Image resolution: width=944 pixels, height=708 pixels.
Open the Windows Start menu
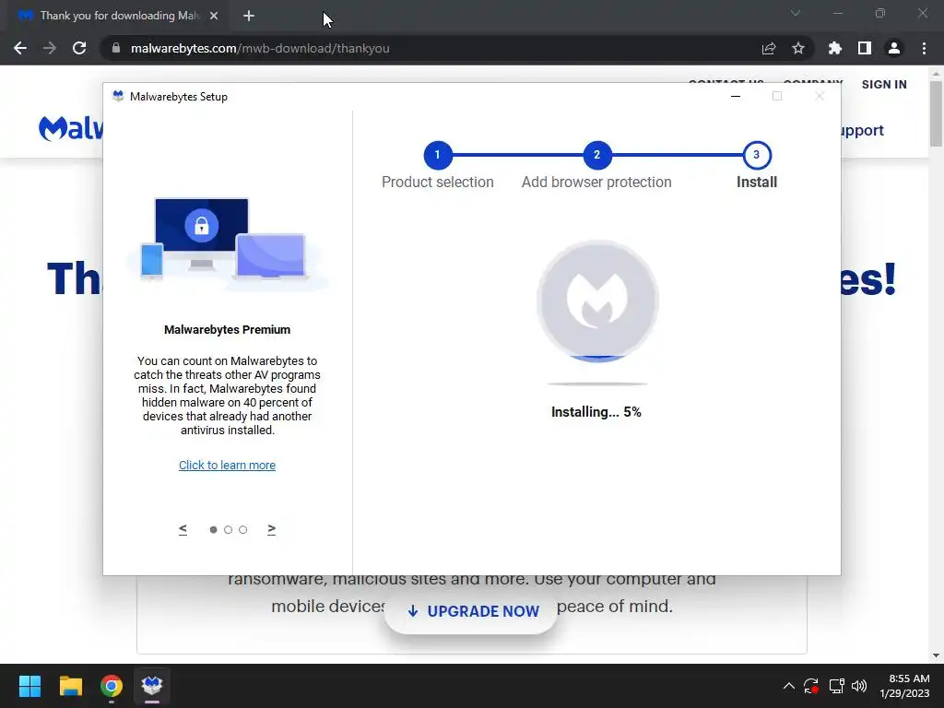pos(29,686)
